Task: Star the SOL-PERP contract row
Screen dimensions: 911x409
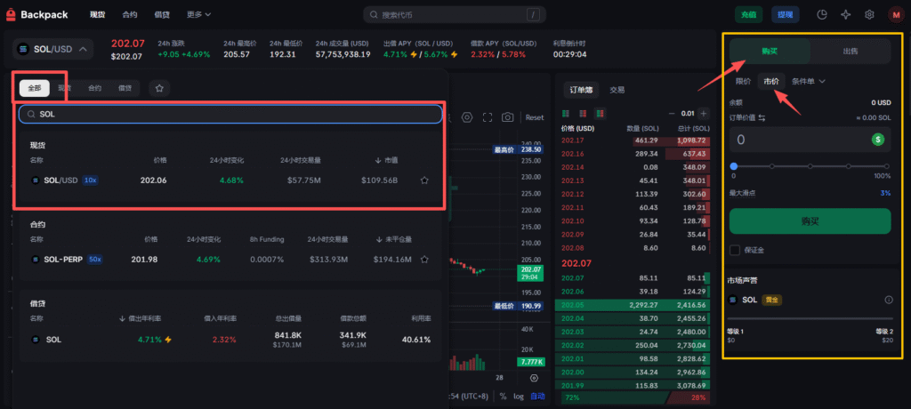Action: click(424, 260)
